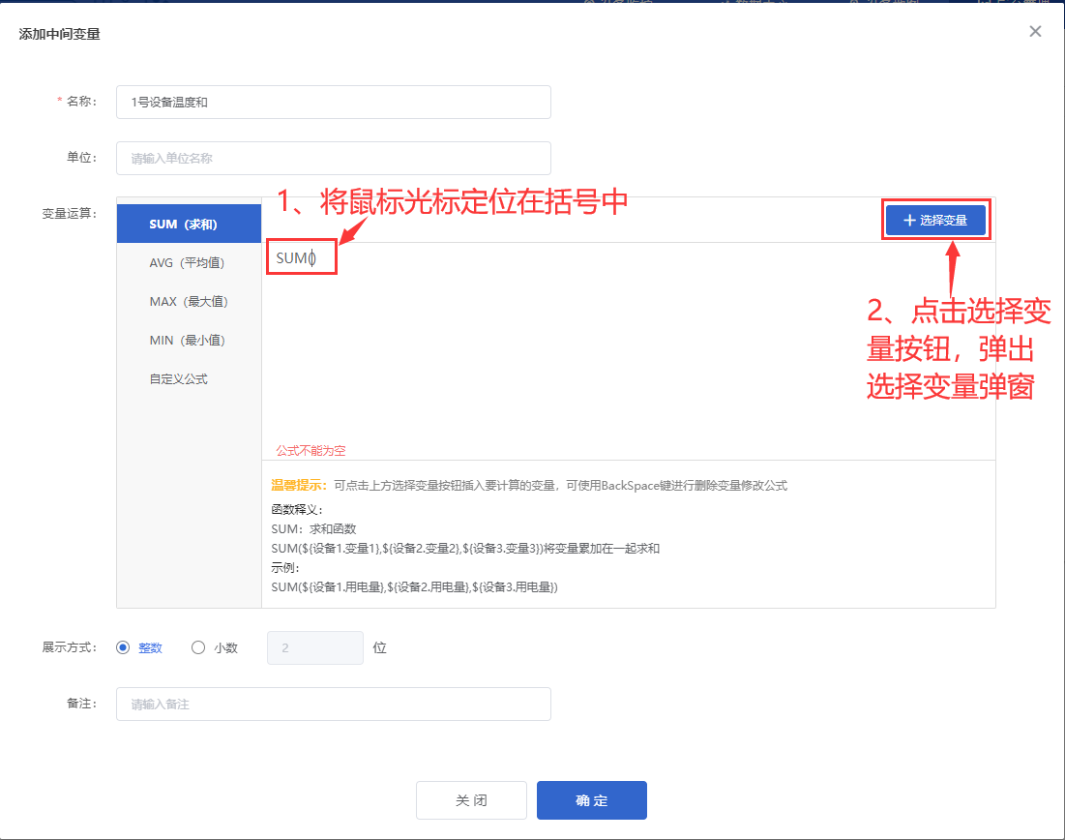1065x840 pixels.
Task: Confirm with the 确定 button
Action: [x=592, y=800]
